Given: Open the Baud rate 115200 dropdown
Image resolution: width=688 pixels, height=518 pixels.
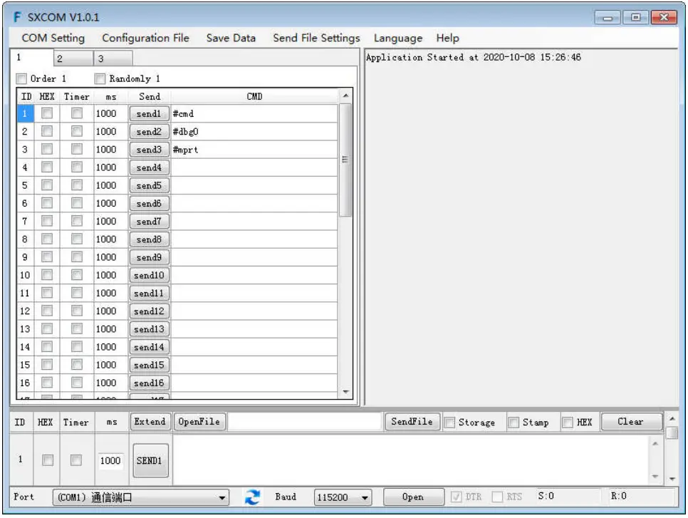Looking at the screenshot, I should point(365,497).
